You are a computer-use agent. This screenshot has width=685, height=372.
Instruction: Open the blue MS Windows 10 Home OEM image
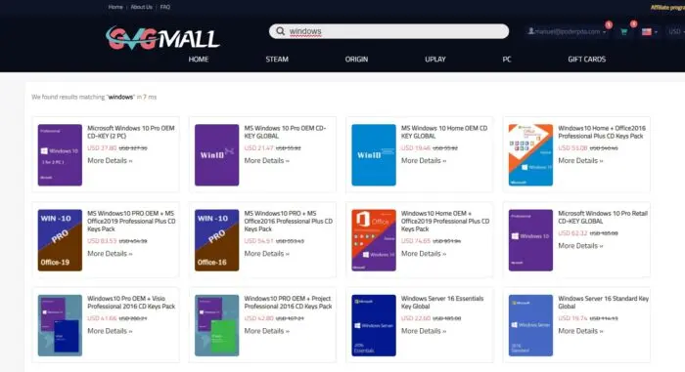click(374, 155)
